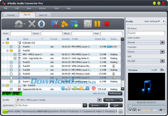The image size is (168, 116).
Task: Pause ripping with the orange pause icon
Action: (97, 24)
